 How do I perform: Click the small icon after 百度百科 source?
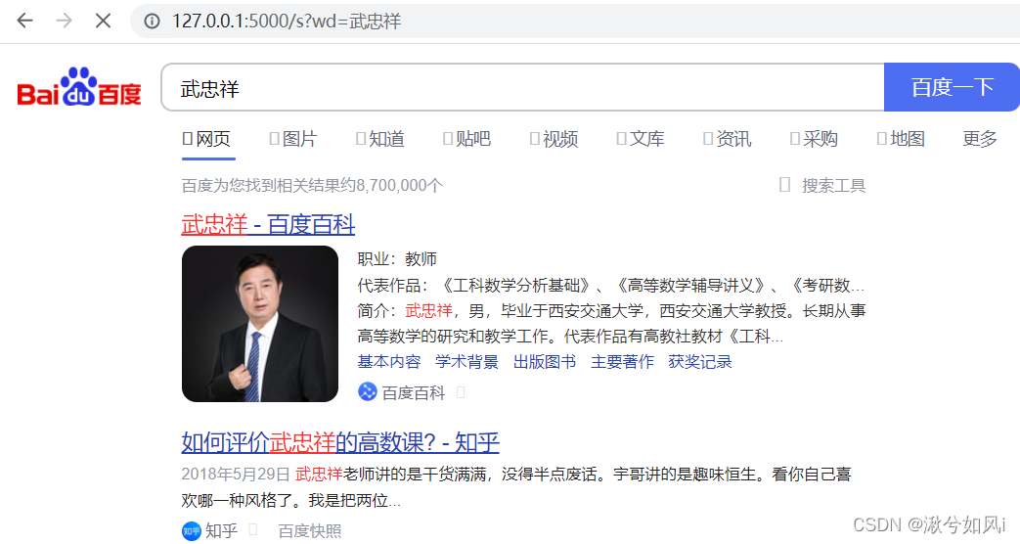[x=461, y=392]
